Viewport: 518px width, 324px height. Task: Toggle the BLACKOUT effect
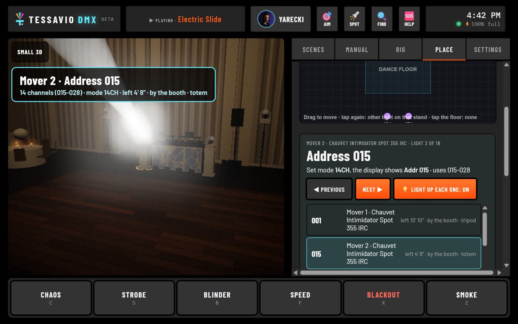[x=383, y=298]
